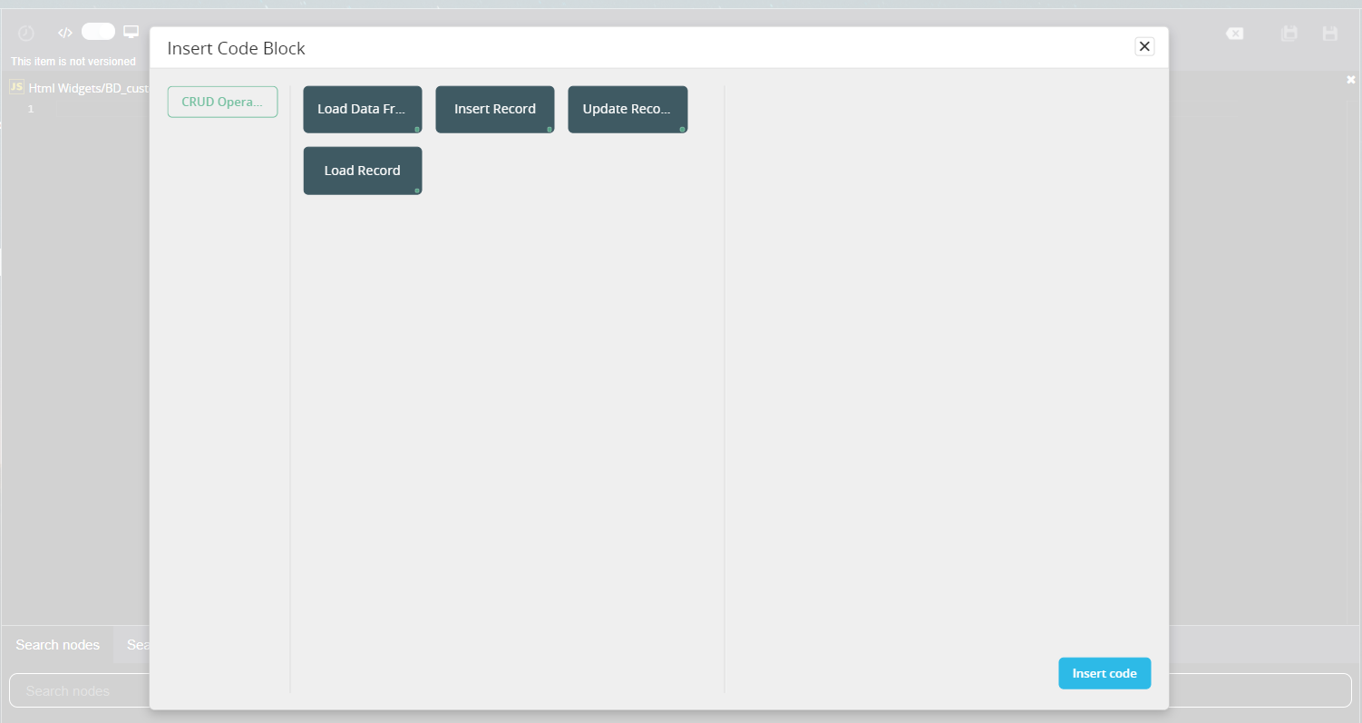Click the single floppy disk save icon
This screenshot has width=1362, height=723.
pos(1330,34)
